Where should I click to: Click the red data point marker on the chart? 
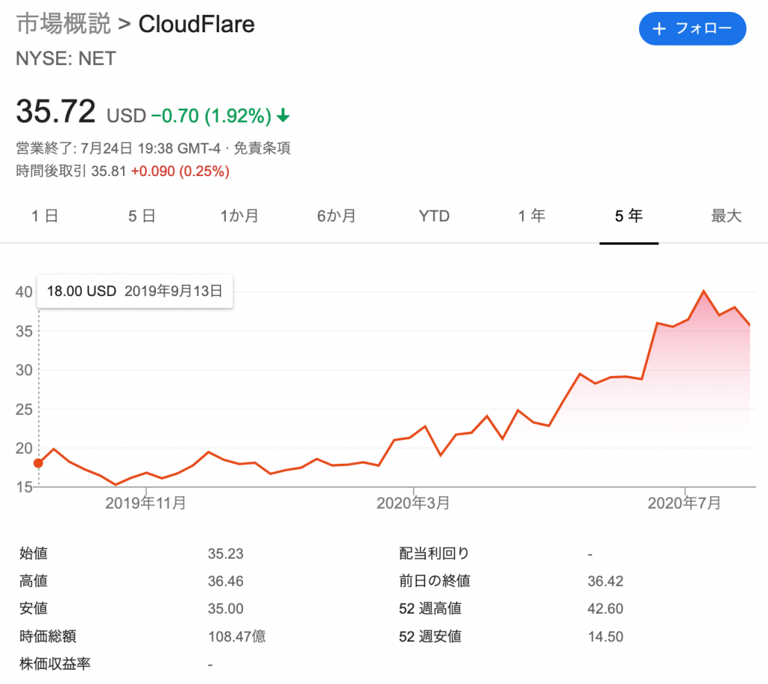(x=38, y=463)
